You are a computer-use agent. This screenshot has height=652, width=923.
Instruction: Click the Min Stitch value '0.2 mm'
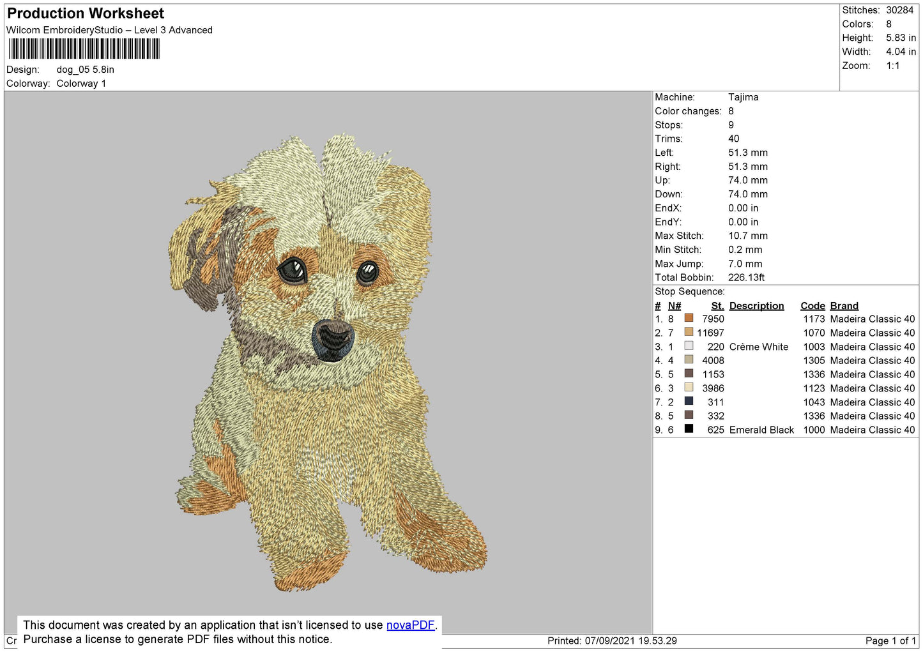pyautogui.click(x=745, y=250)
